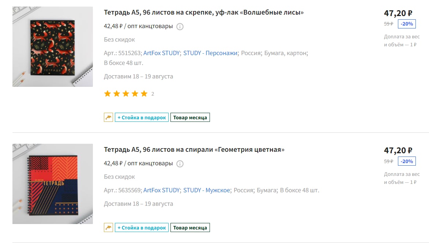Click the dolphin badge icon under «Геометрия цветная»
This screenshot has height=243, width=429.
click(108, 227)
